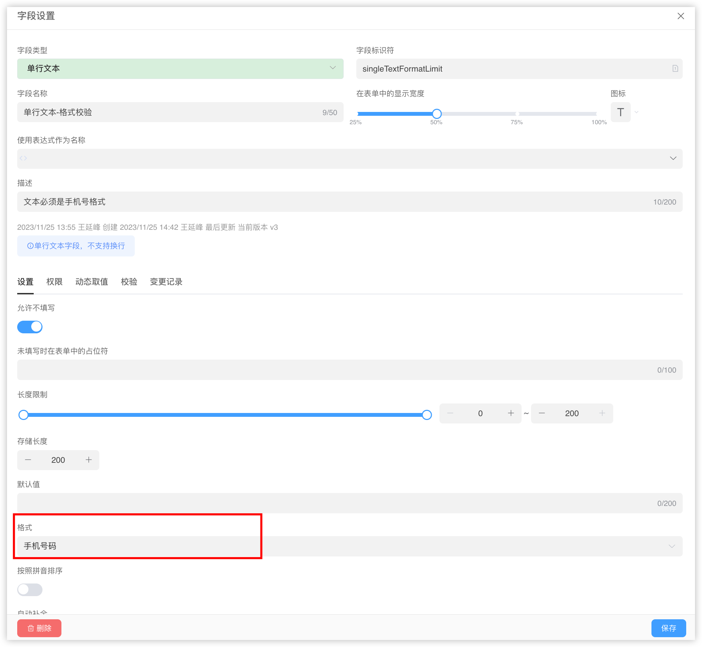Click the code brackets icon in expression field

point(24,159)
